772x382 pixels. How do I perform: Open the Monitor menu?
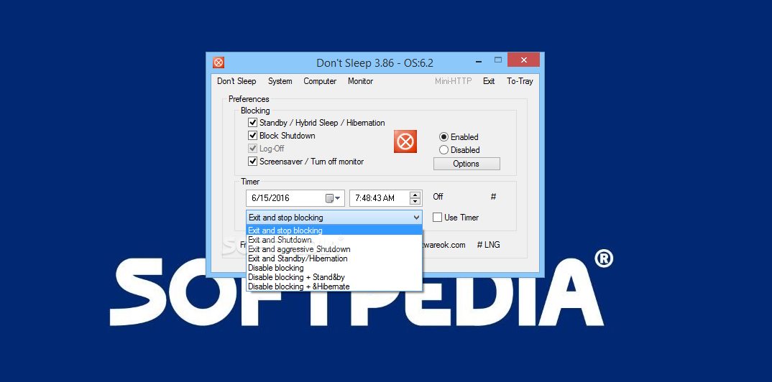click(360, 81)
